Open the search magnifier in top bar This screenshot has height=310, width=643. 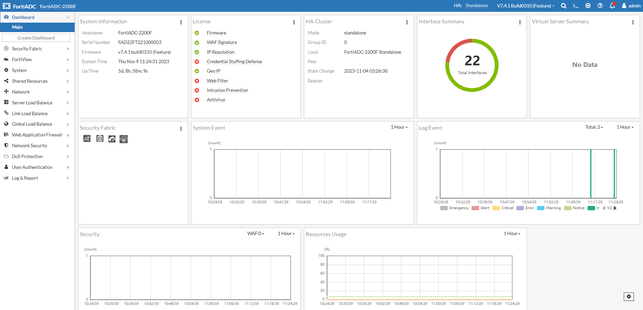(x=564, y=6)
